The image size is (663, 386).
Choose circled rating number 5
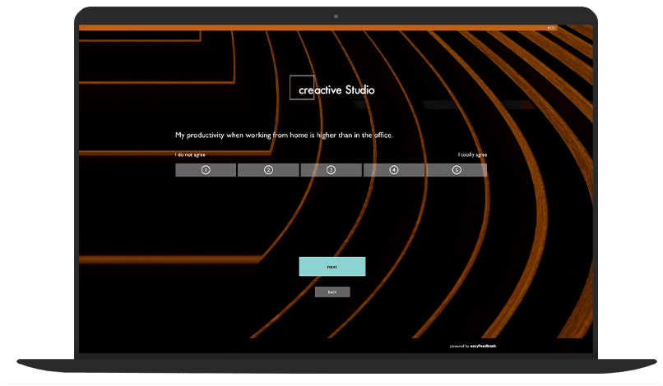pyautogui.click(x=457, y=170)
